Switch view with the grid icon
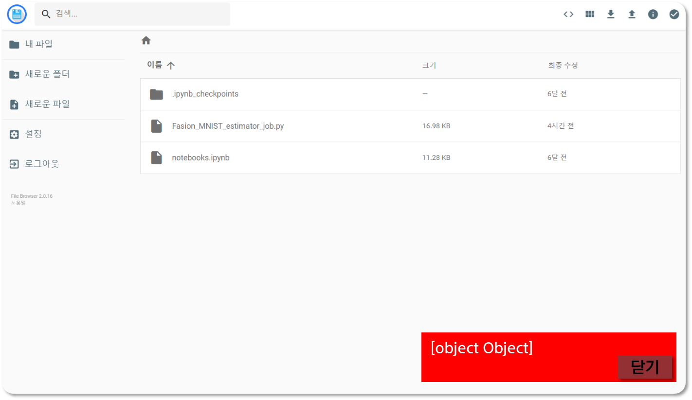The width and height of the screenshot is (692, 400). (590, 14)
